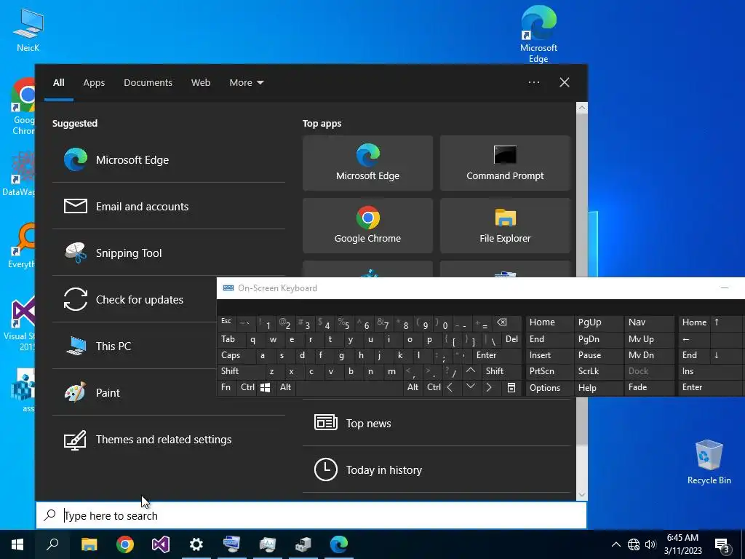Click down arrow key on On-Screen Keyboard

471,386
